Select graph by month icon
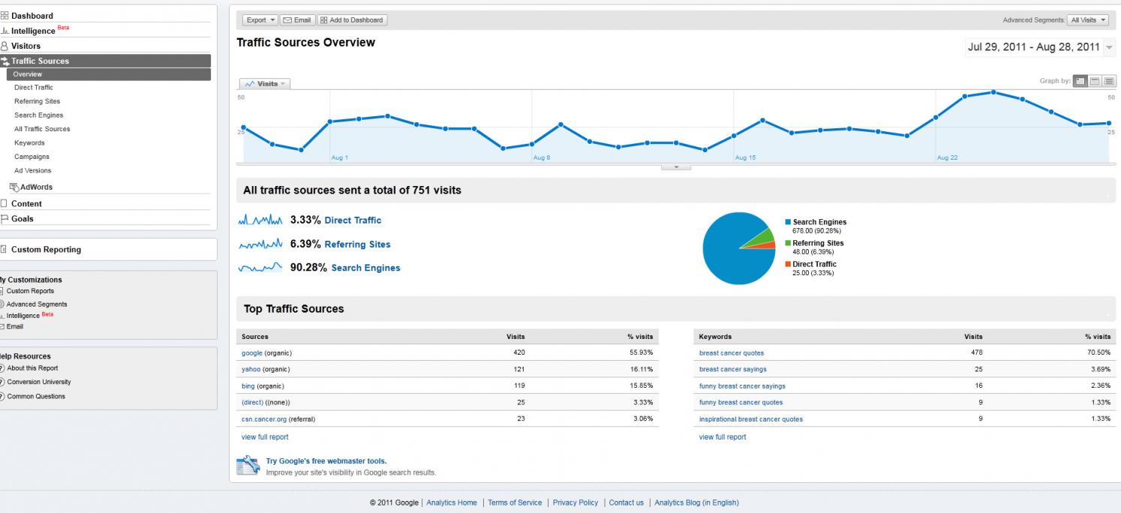 pyautogui.click(x=1109, y=81)
